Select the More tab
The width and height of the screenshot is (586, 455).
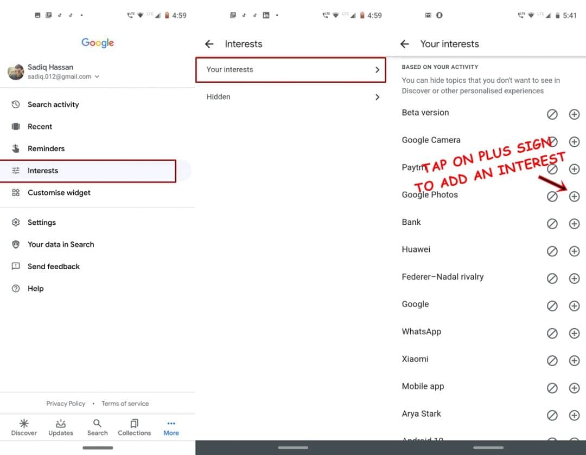coord(171,427)
